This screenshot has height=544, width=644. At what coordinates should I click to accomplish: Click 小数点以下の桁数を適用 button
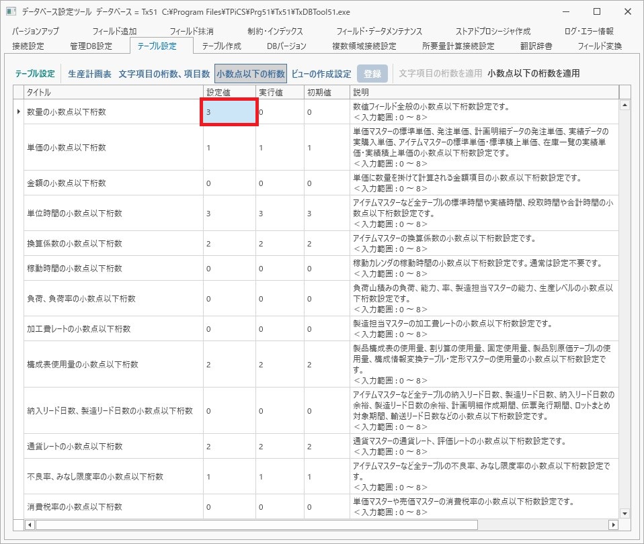[534, 73]
